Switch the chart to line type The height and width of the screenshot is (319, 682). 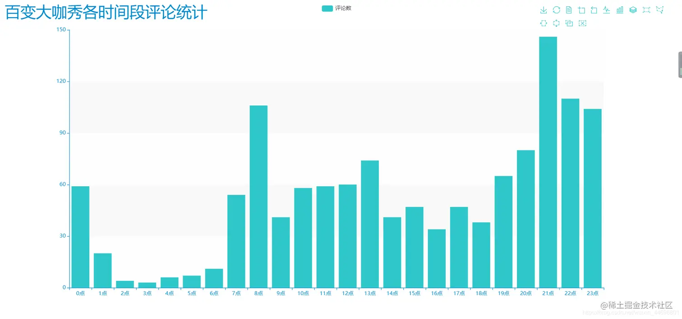tap(607, 10)
